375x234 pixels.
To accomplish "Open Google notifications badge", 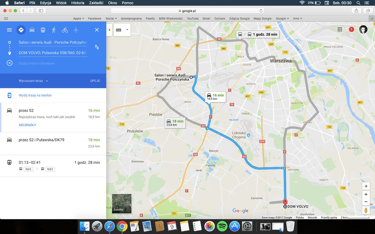I will (352, 29).
